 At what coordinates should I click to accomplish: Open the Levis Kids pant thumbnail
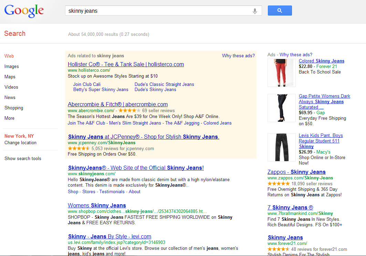[282, 147]
